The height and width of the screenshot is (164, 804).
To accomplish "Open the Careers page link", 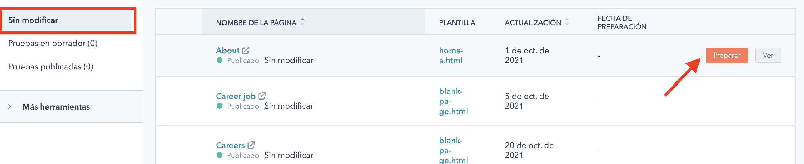I will [230, 146].
